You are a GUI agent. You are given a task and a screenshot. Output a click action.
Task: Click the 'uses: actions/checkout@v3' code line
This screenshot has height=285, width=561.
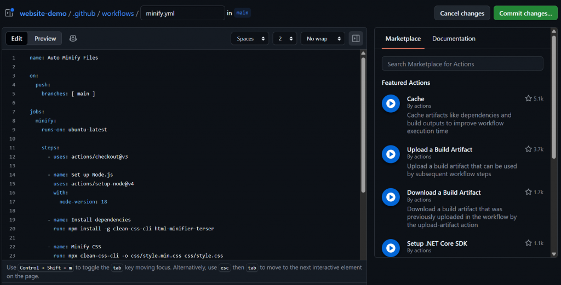[x=90, y=156]
